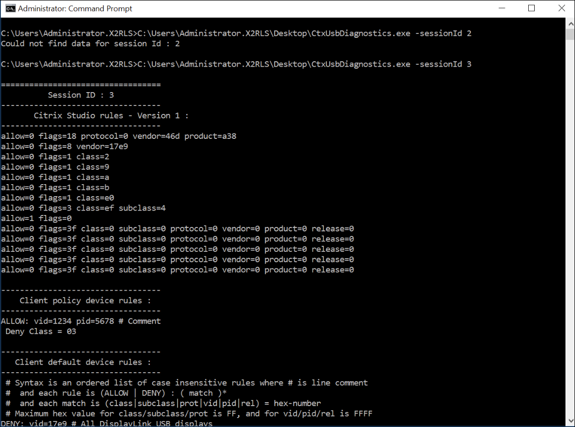Click the rule allow=0 flags=8 vendor=17e9

[64, 146]
